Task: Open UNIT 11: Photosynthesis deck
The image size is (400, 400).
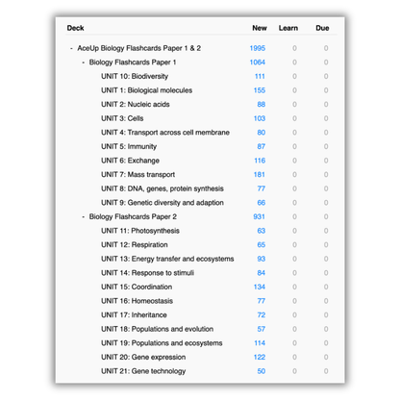Action: click(x=140, y=231)
